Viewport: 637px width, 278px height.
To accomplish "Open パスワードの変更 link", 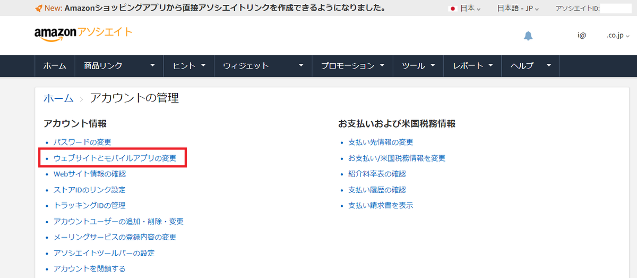I will (x=82, y=142).
